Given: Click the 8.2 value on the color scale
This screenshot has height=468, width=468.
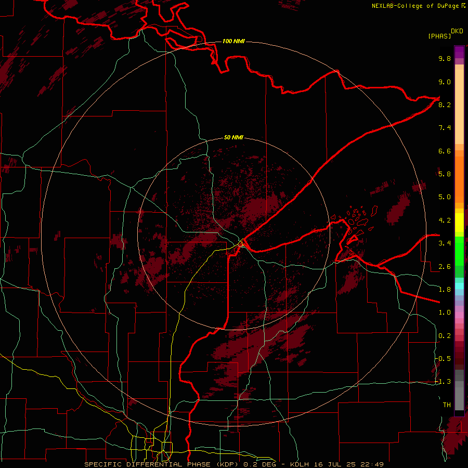Looking at the screenshot, I should click(x=445, y=105).
